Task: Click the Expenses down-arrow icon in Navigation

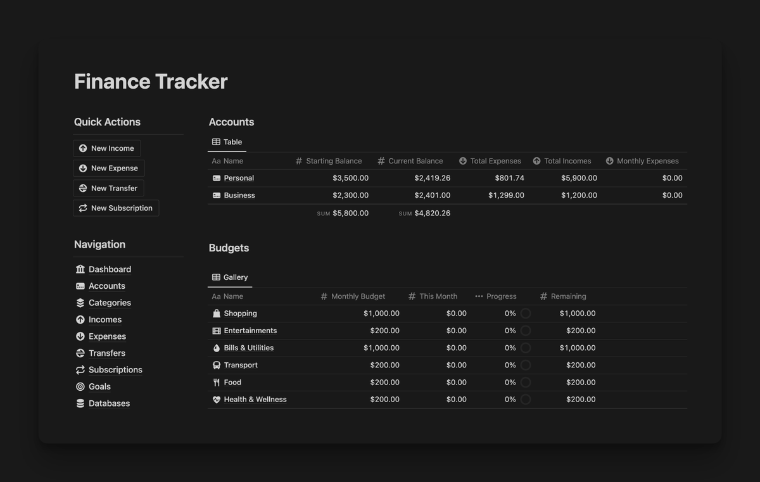Action: pyautogui.click(x=80, y=336)
